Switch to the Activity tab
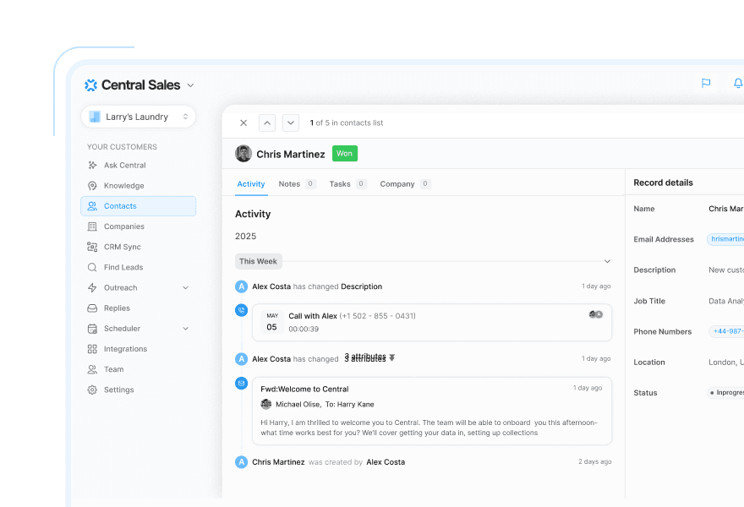The height and width of the screenshot is (507, 744). pos(251,184)
